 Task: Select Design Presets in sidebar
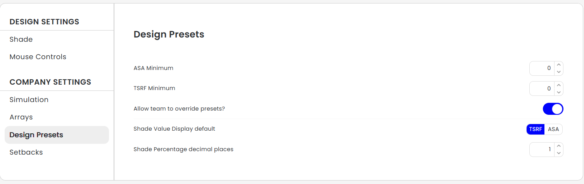pyautogui.click(x=36, y=135)
